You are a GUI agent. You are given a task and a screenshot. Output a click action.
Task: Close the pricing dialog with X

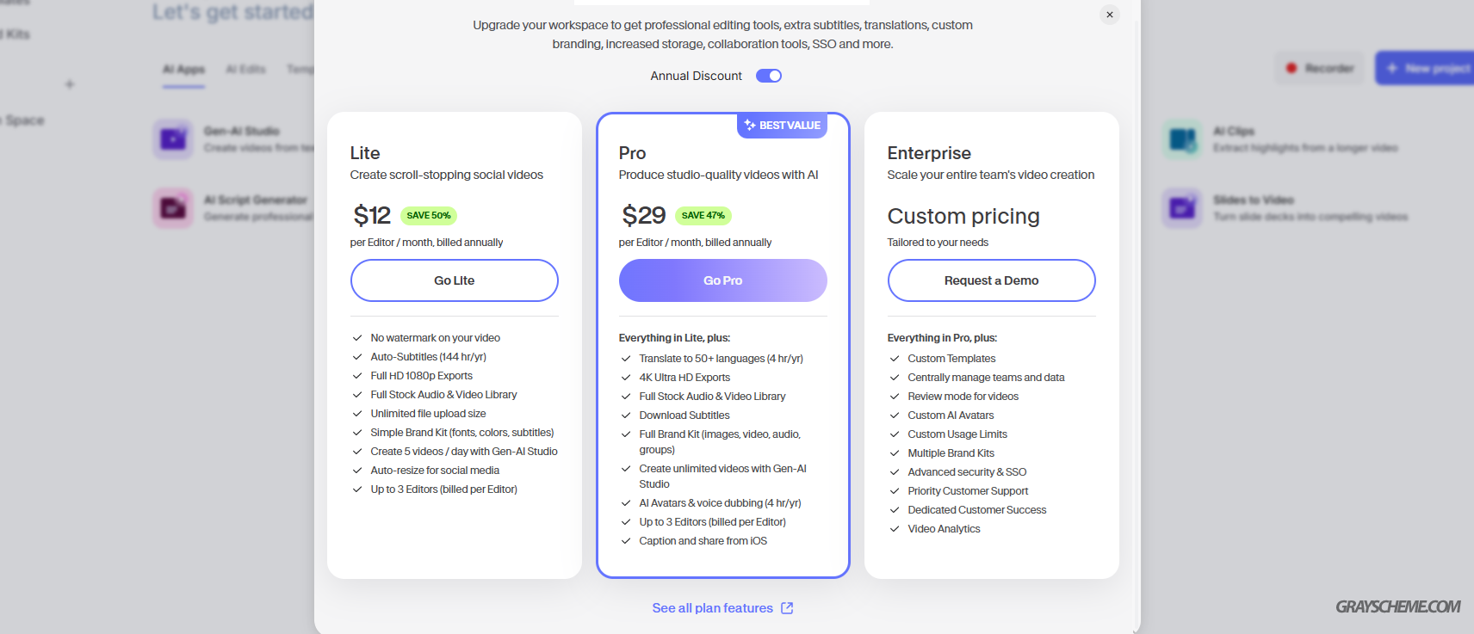1110,15
